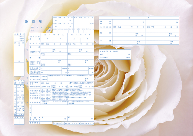Click the large その他 blank field
193x136 pixels.
click(63, 110)
